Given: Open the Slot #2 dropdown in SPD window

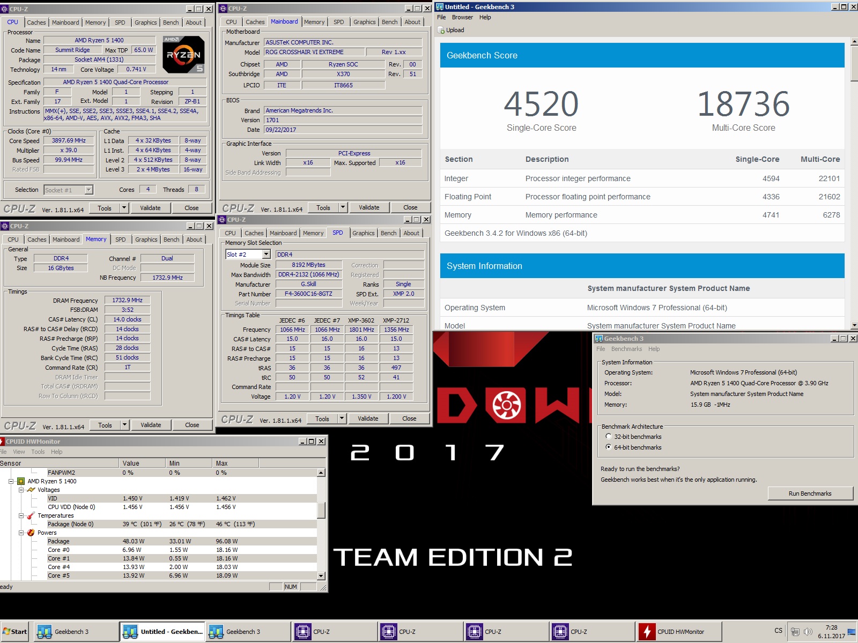Looking at the screenshot, I should click(267, 255).
